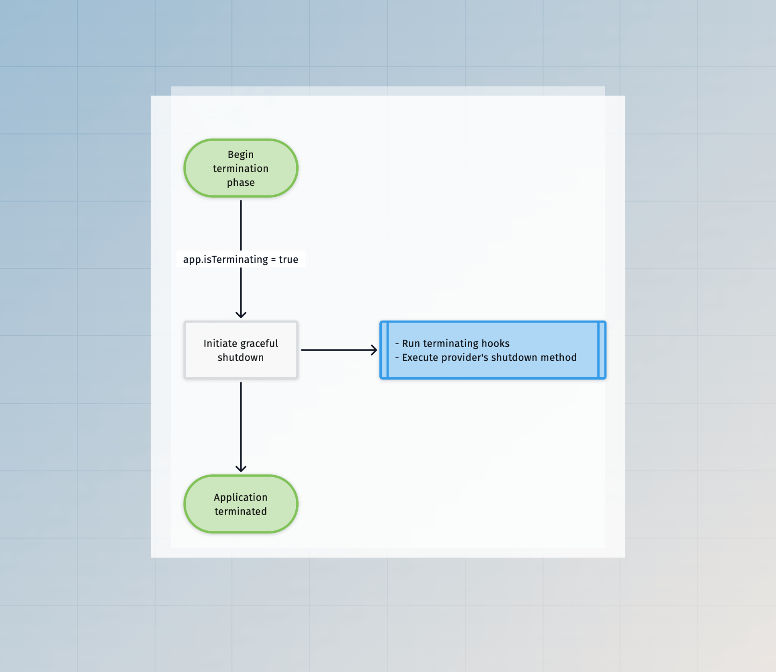The height and width of the screenshot is (672, 776).
Task: Select the app.isTerminating = true edge label
Action: [x=241, y=259]
